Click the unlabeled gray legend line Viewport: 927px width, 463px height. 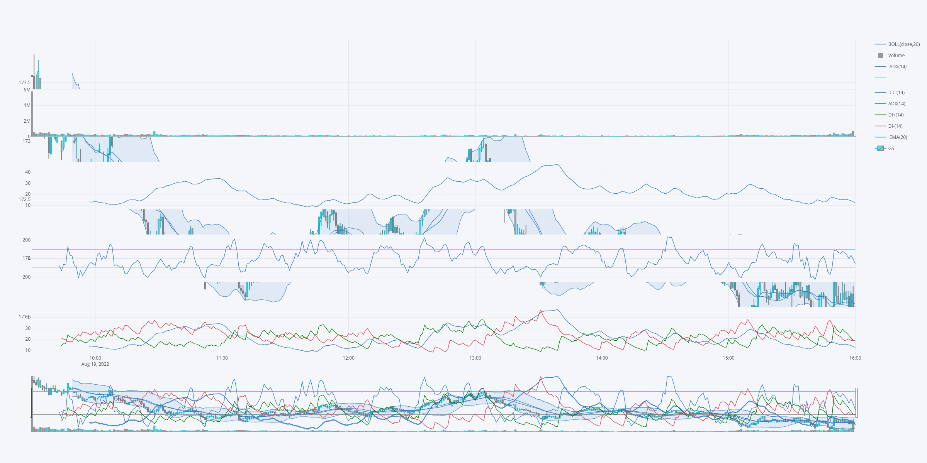(881, 85)
